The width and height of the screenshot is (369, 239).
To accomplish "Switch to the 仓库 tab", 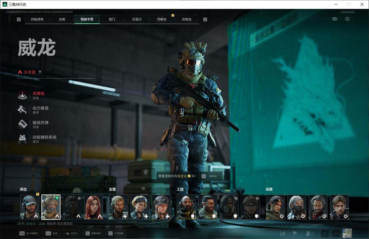I will (62, 20).
